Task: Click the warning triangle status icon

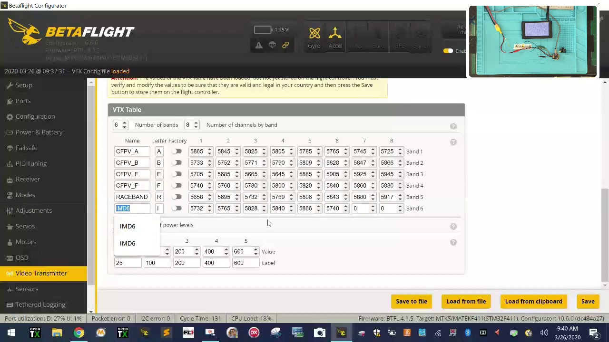Action: [259, 45]
